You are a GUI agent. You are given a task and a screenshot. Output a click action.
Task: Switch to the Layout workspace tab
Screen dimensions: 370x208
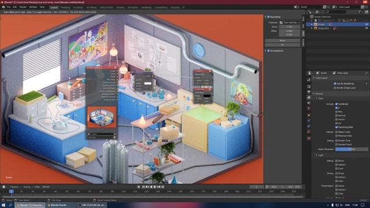(54, 8)
